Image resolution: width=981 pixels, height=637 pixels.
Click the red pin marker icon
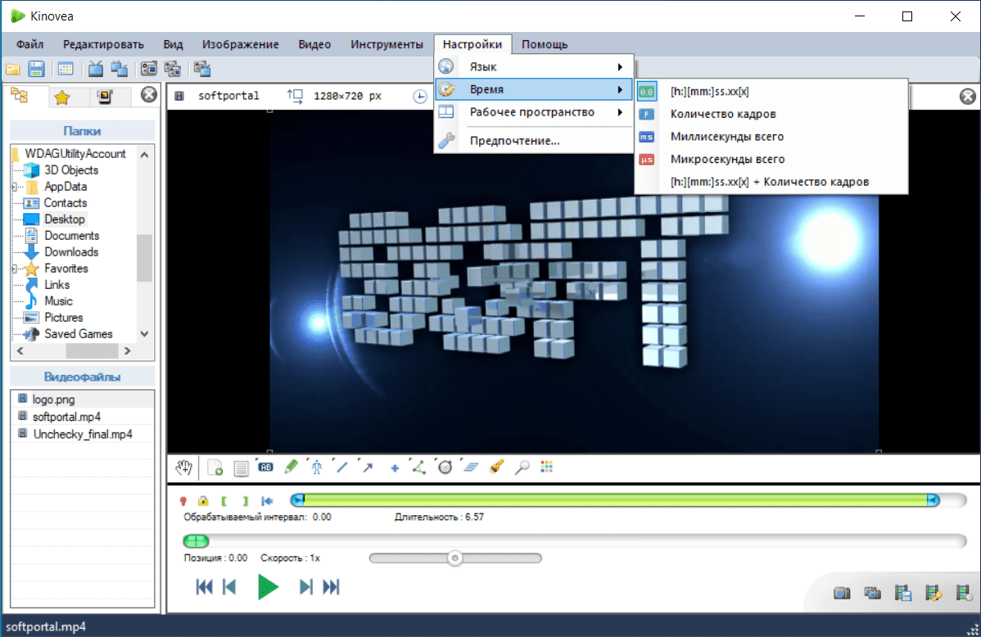pyautogui.click(x=183, y=500)
